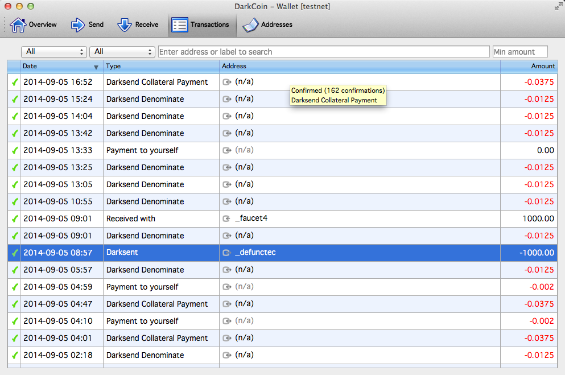Viewport: 565px width, 375px height.
Task: Select date 2014-09-05 13:25
Action: [x=58, y=167]
